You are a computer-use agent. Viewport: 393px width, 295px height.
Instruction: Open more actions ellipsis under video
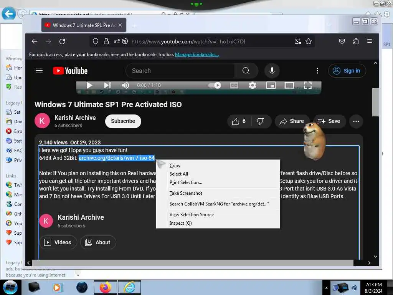(356, 121)
